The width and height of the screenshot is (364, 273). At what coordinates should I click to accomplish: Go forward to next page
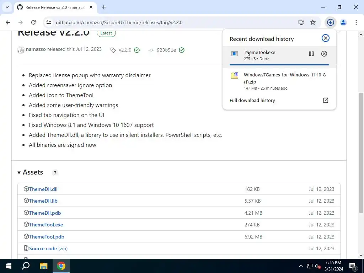pyautogui.click(x=21, y=22)
